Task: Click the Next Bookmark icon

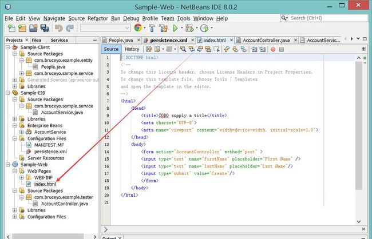Action: pyautogui.click(x=235, y=49)
